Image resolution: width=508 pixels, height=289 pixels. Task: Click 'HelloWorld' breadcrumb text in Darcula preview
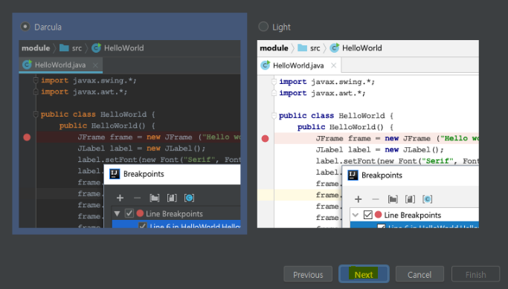pos(123,48)
